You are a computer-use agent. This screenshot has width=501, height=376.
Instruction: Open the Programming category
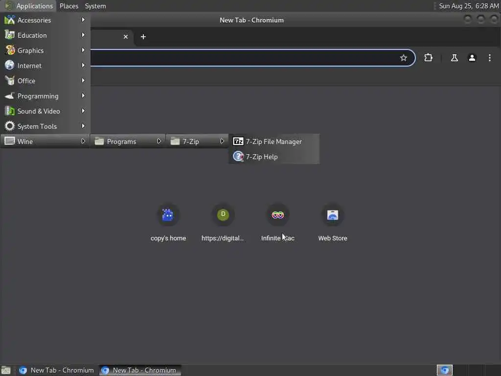[45, 96]
